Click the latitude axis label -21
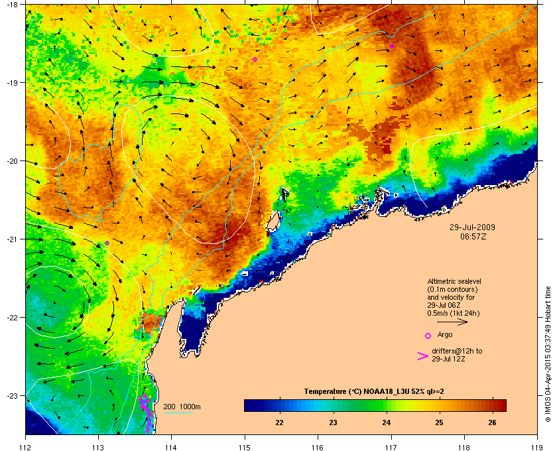Image resolution: width=557 pixels, height=451 pixels. pyautogui.click(x=11, y=239)
